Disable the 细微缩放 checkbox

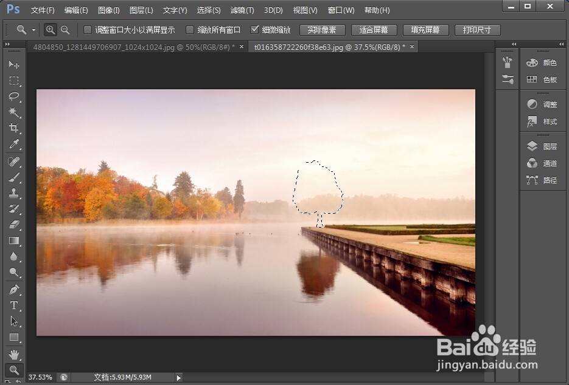[256, 29]
